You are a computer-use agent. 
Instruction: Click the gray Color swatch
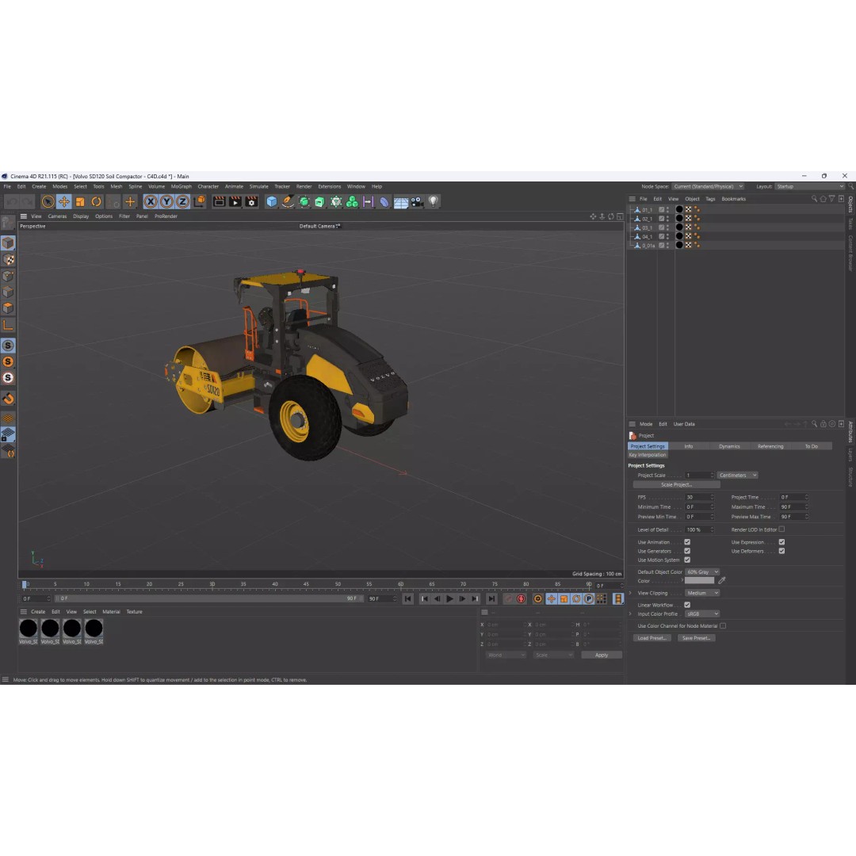[699, 580]
